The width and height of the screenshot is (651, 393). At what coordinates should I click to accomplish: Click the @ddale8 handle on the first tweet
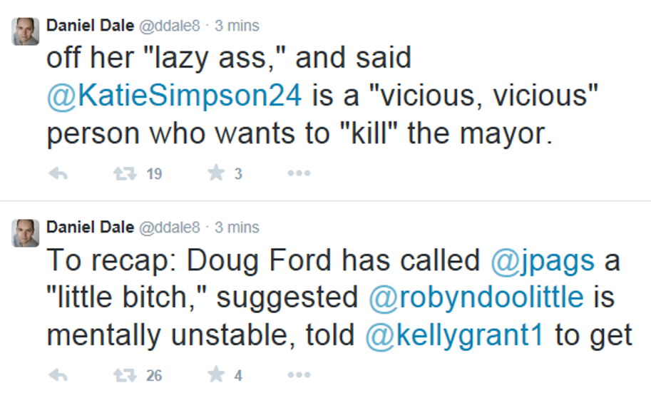(x=168, y=26)
